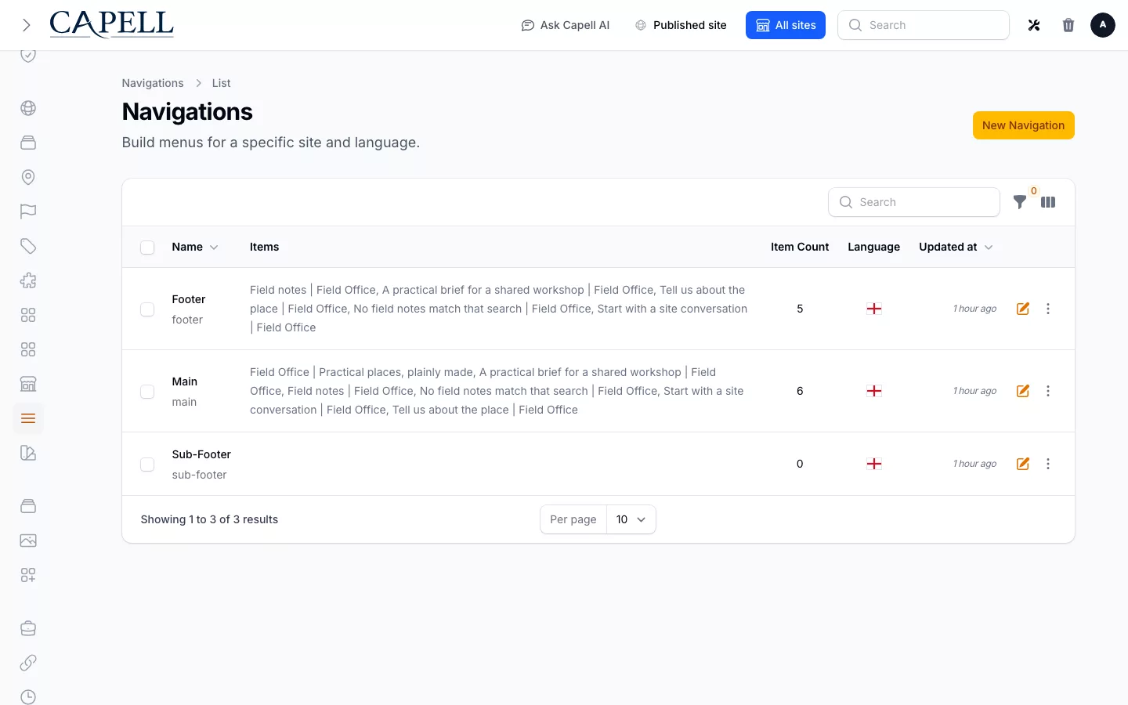Open more actions for the Footer row

click(x=1048, y=309)
